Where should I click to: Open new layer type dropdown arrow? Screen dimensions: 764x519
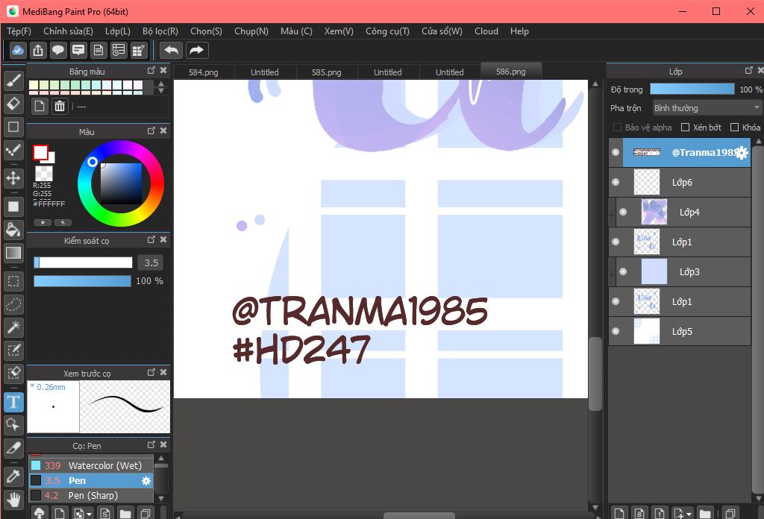[689, 514]
